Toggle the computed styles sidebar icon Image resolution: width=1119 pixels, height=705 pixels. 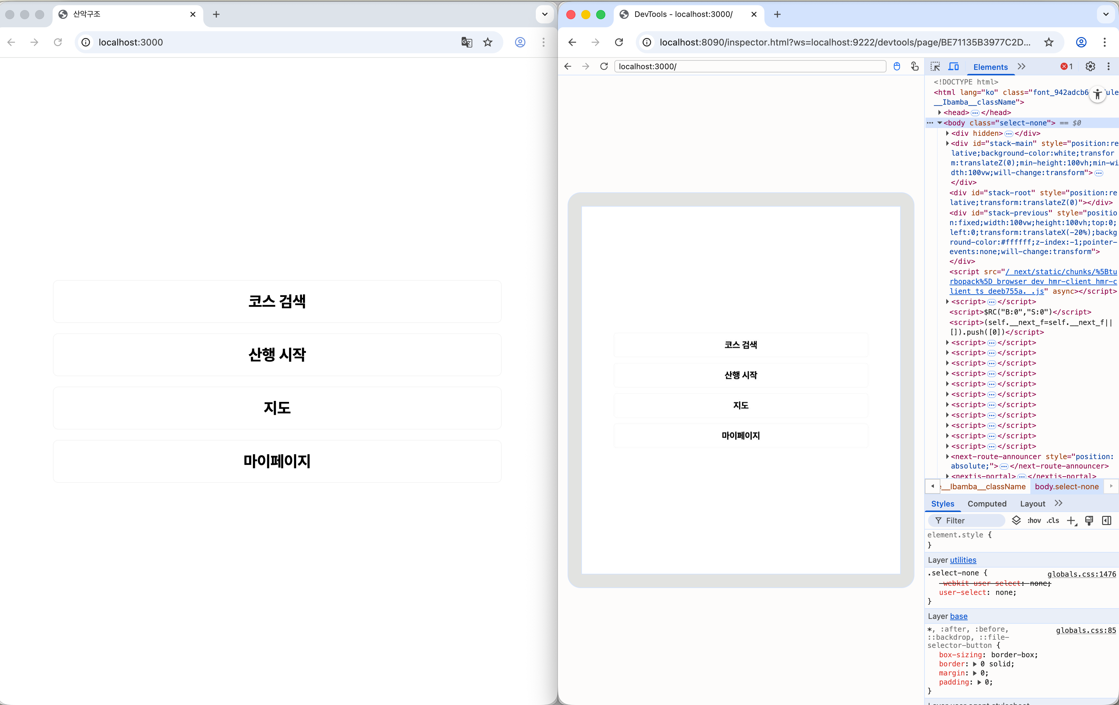(x=1107, y=520)
